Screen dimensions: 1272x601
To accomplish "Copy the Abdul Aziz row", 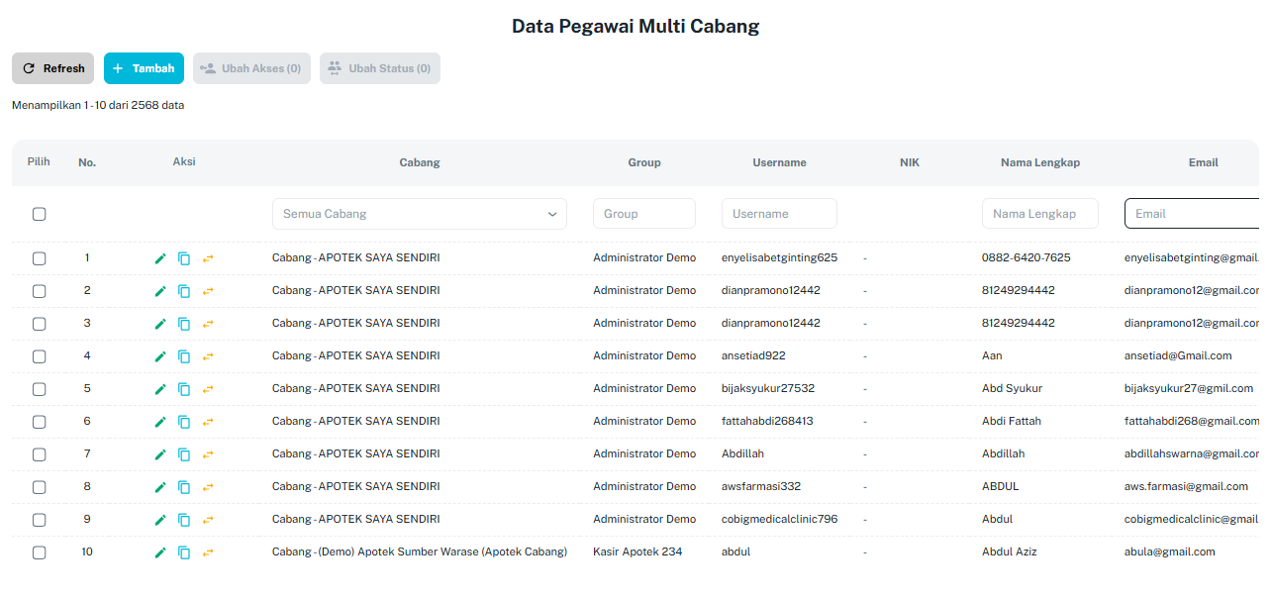I will pyautogui.click(x=184, y=552).
